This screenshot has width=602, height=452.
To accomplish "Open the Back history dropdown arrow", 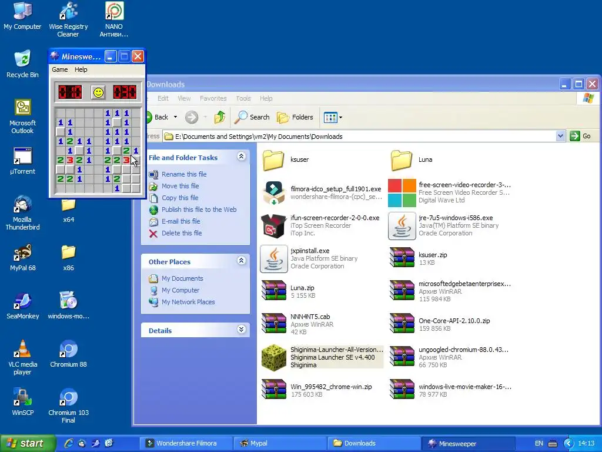I will pos(175,117).
